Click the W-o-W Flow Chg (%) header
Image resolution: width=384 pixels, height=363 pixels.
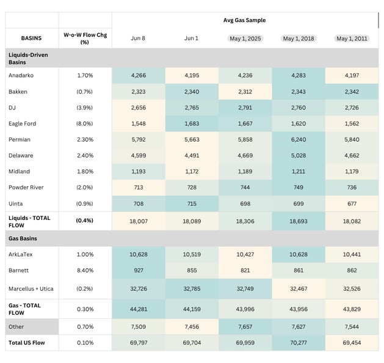[85, 38]
